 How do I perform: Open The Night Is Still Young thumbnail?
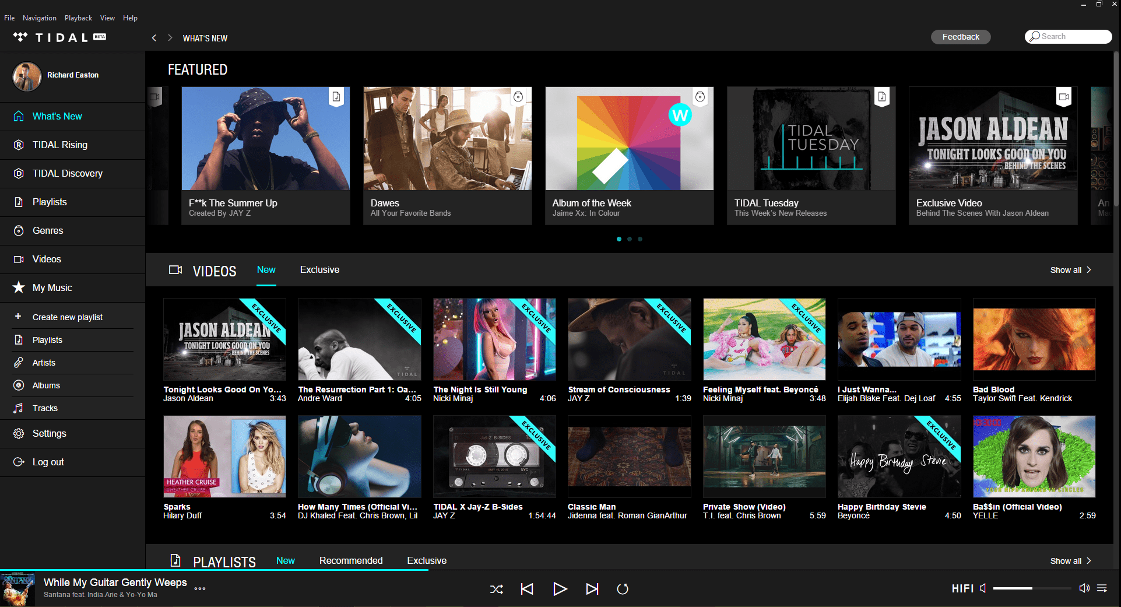tap(494, 339)
